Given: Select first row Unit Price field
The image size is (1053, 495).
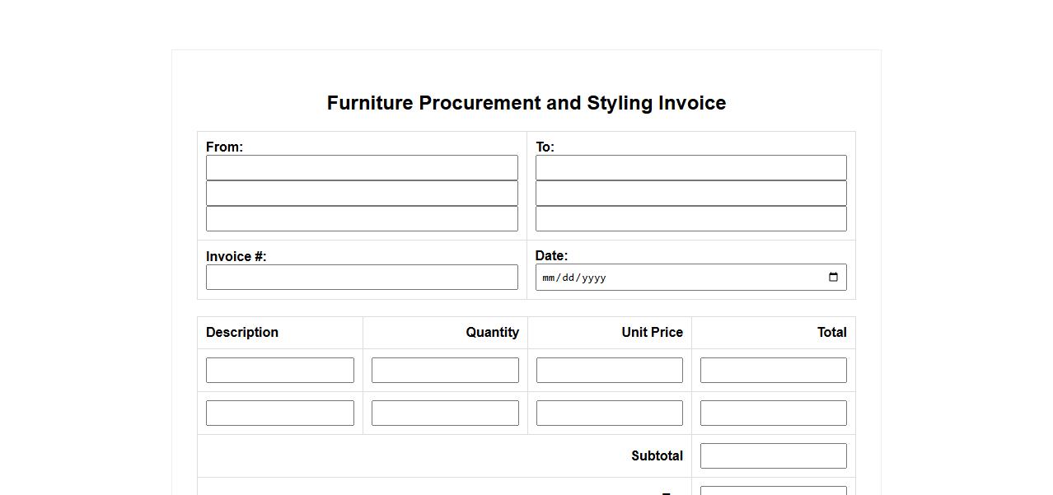Looking at the screenshot, I should click(x=609, y=371).
